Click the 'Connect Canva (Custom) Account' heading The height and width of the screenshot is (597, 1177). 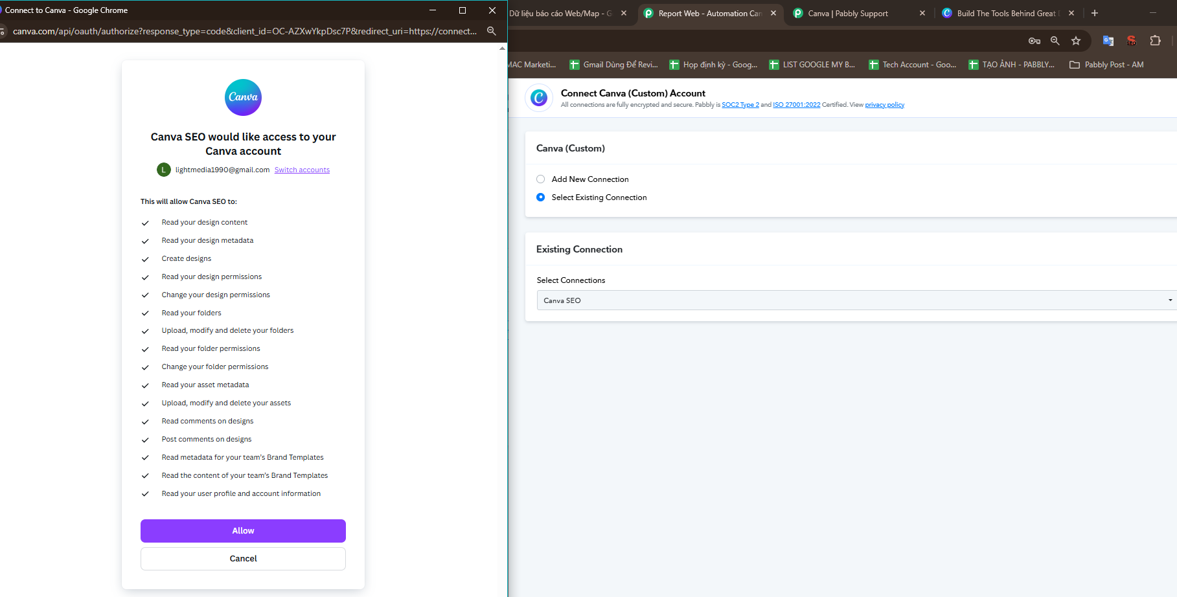pyautogui.click(x=633, y=93)
